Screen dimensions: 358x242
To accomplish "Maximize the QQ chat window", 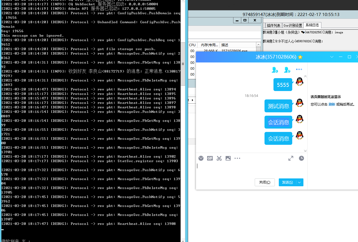I will (349, 57).
